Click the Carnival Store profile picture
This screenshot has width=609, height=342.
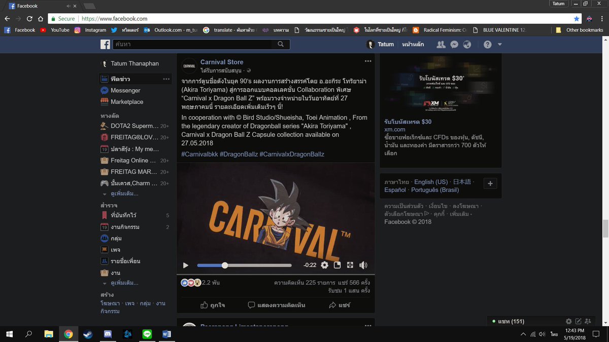(189, 65)
